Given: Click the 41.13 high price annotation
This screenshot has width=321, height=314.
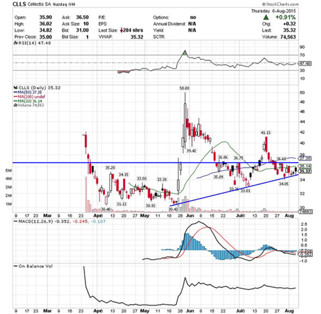Looking at the screenshot, I should coord(266,132).
